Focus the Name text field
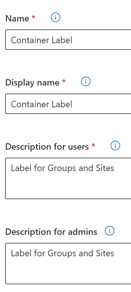The width and height of the screenshot is (131, 292). click(x=68, y=40)
